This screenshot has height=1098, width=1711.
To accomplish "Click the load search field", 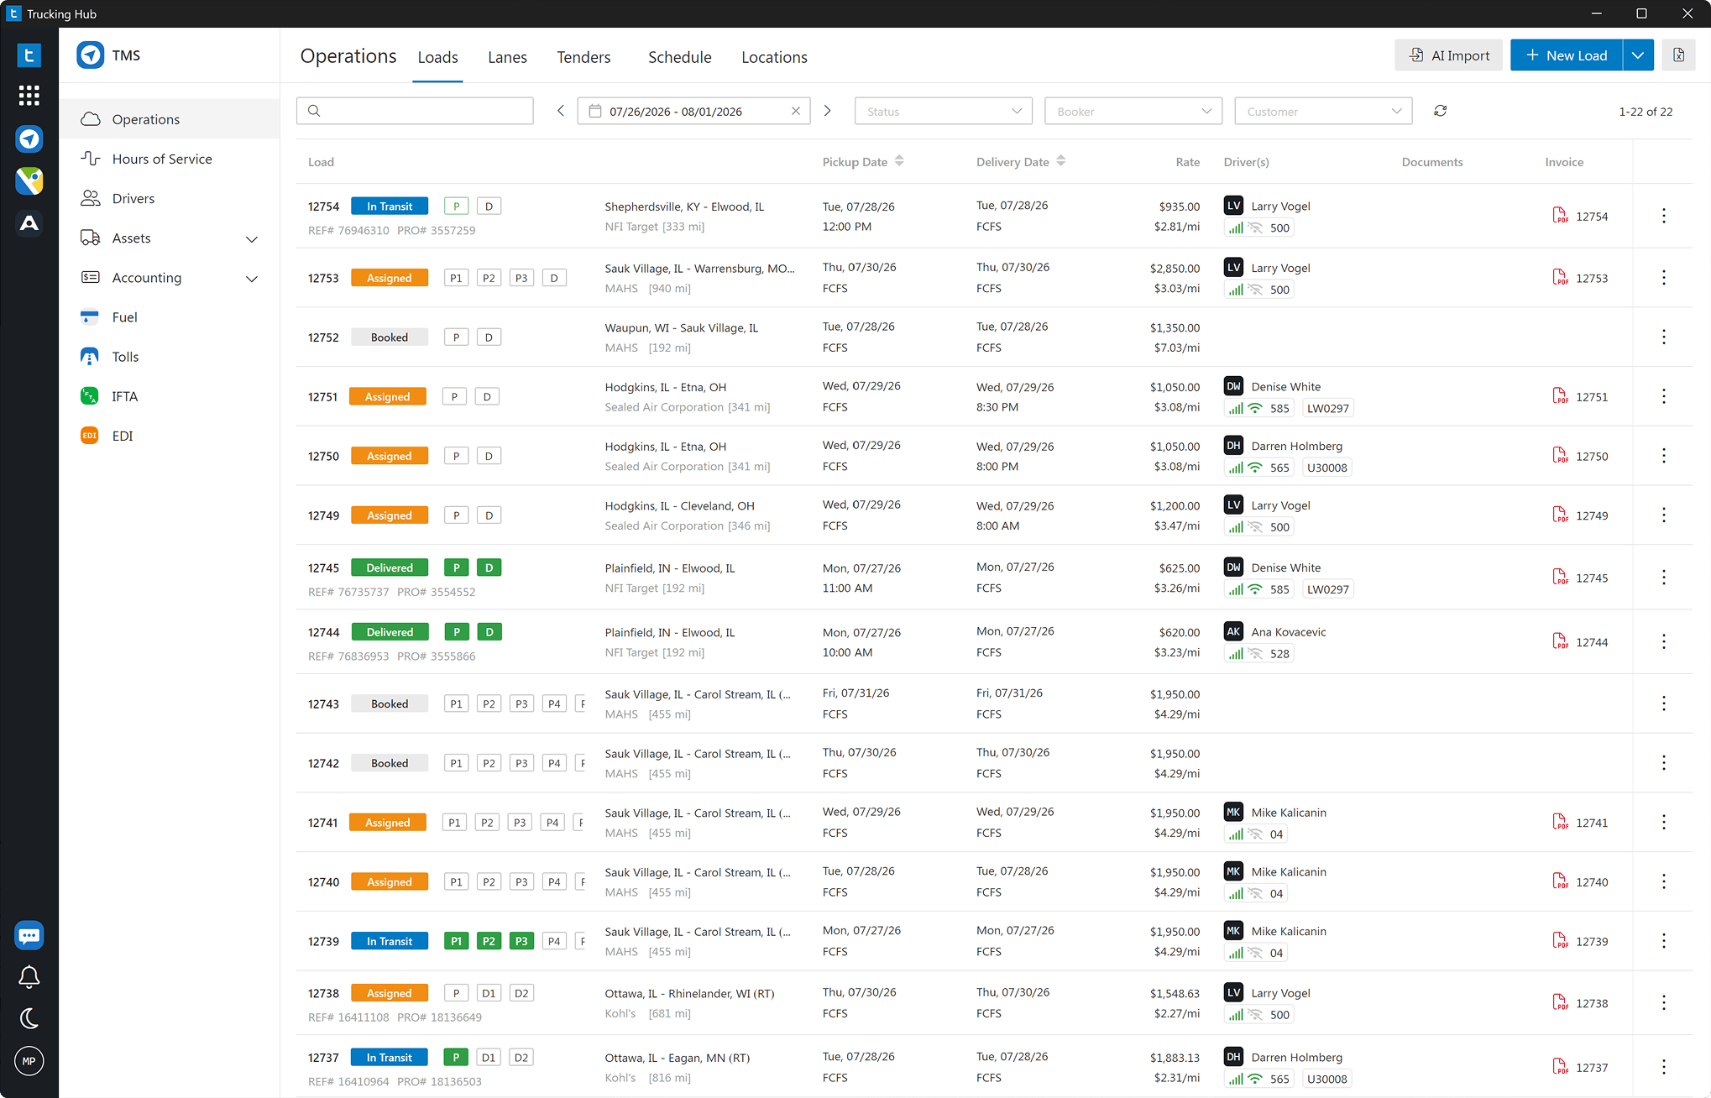I will tap(415, 111).
